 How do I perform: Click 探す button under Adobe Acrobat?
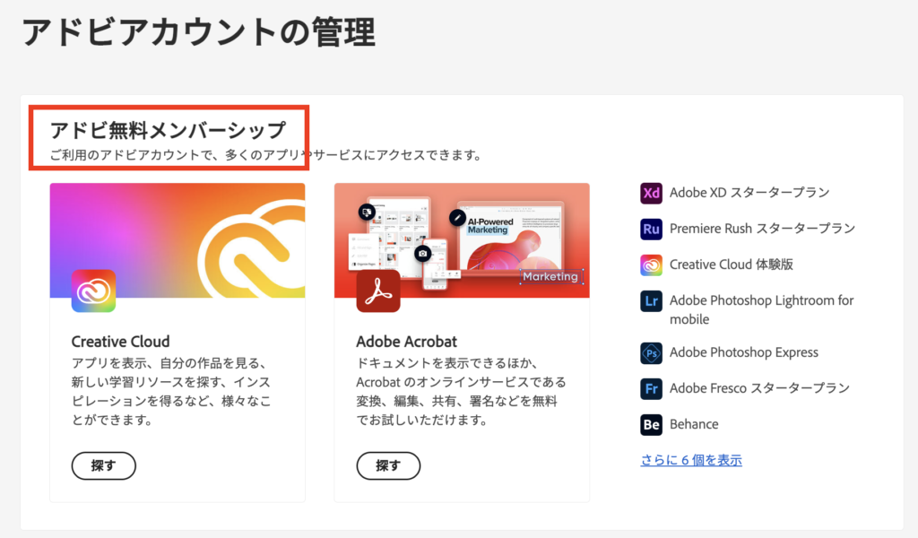(388, 466)
